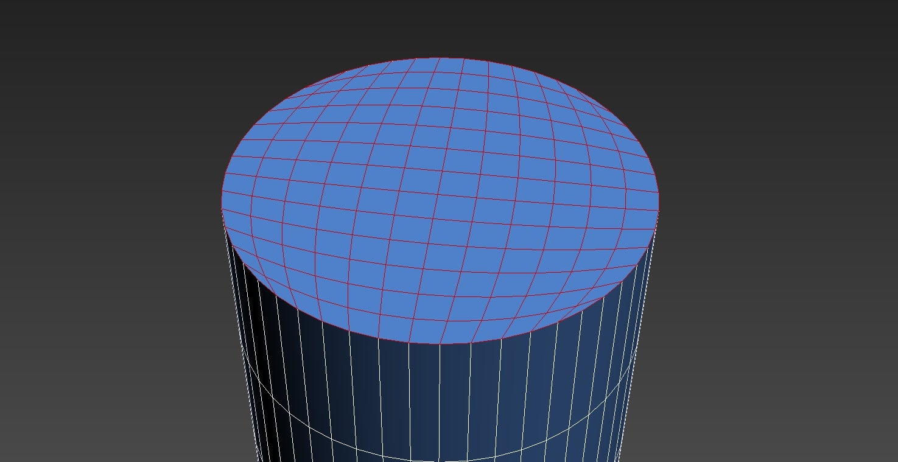Click the topmost polygon on the cap's far rim

click(438, 64)
